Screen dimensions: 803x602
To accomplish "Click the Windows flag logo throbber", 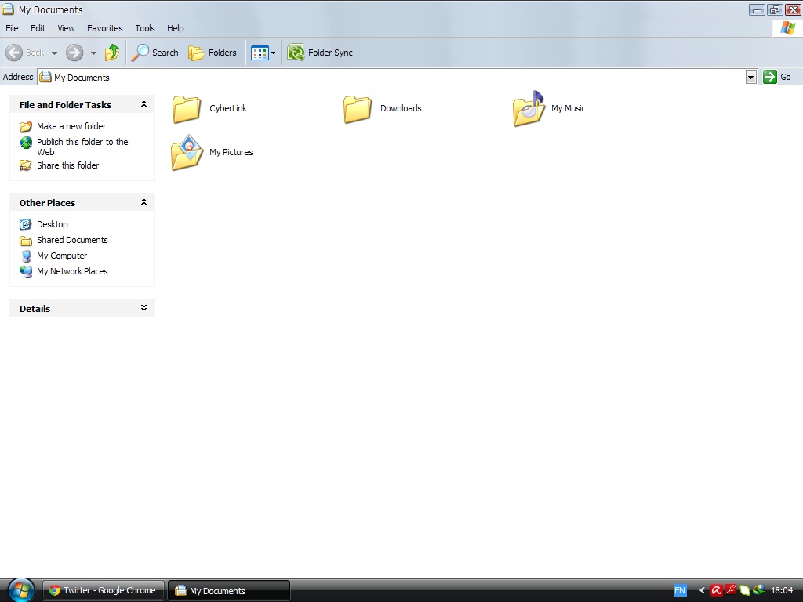I will tap(787, 27).
